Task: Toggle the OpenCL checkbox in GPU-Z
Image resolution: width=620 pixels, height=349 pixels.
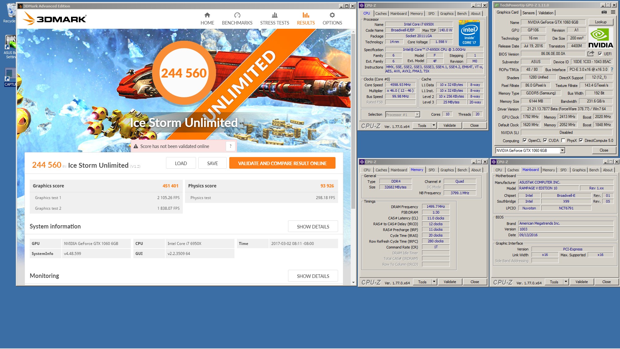Action: [525, 141]
